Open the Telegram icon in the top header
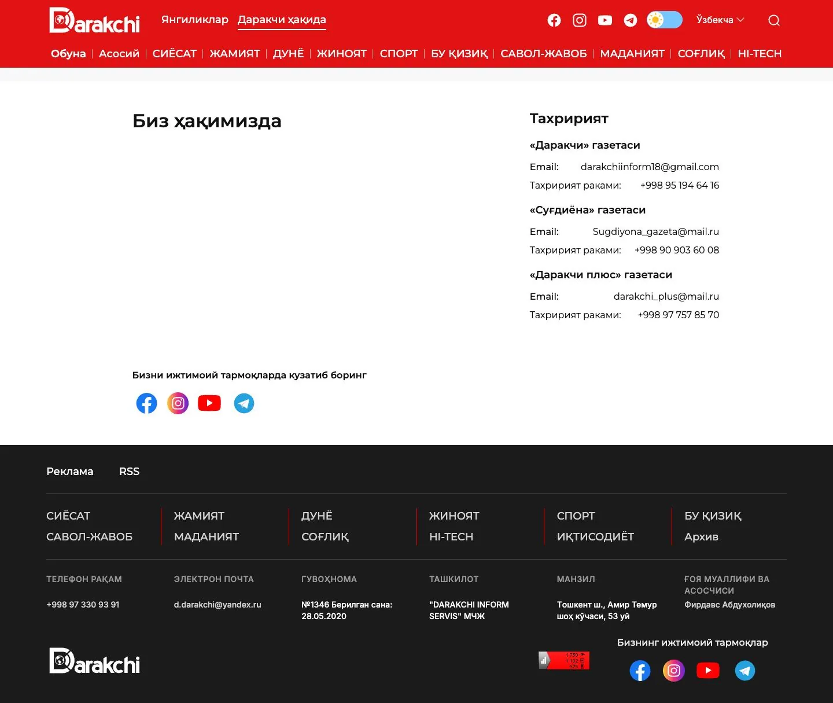 pos(631,20)
